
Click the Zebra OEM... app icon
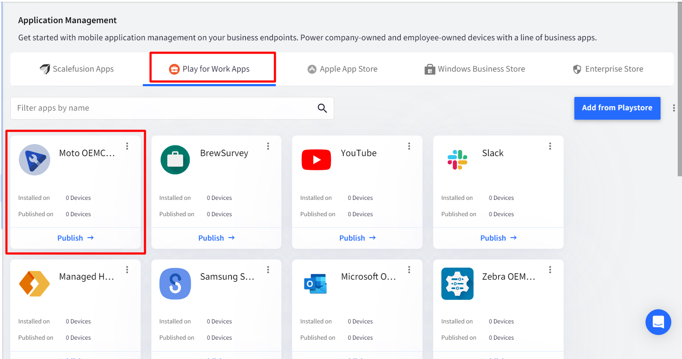coord(458,284)
